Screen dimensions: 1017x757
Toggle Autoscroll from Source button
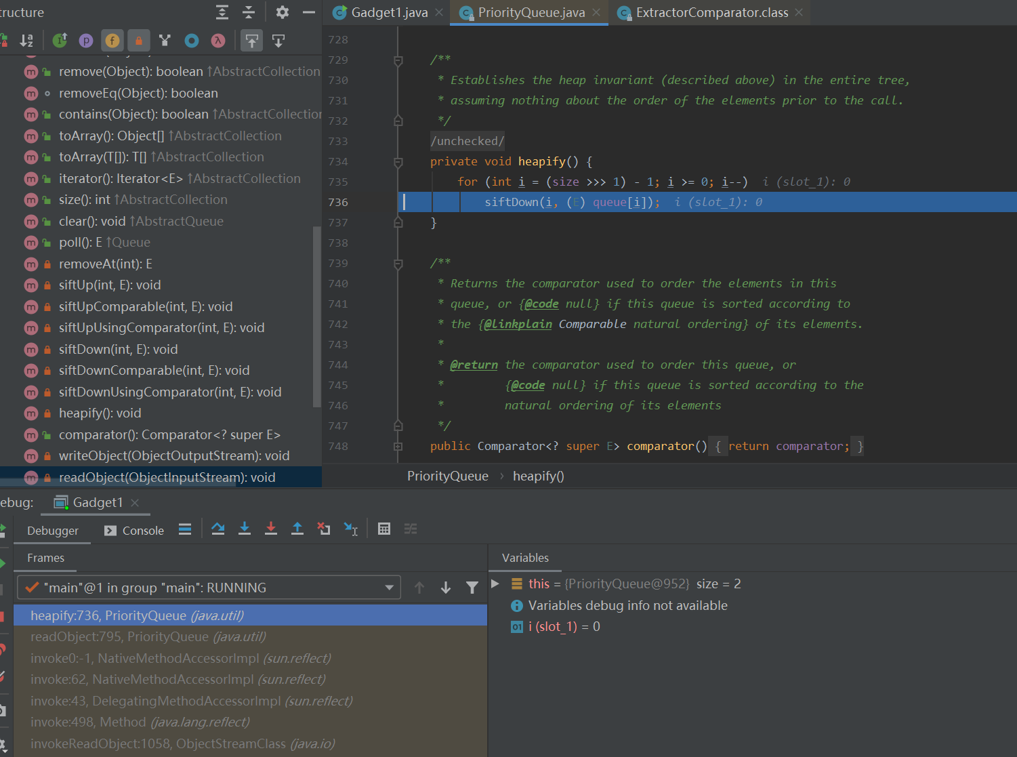278,41
